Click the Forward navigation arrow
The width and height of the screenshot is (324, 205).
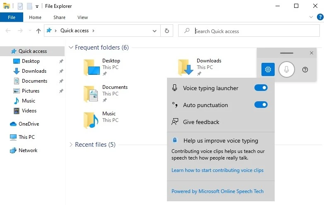tap(20, 31)
